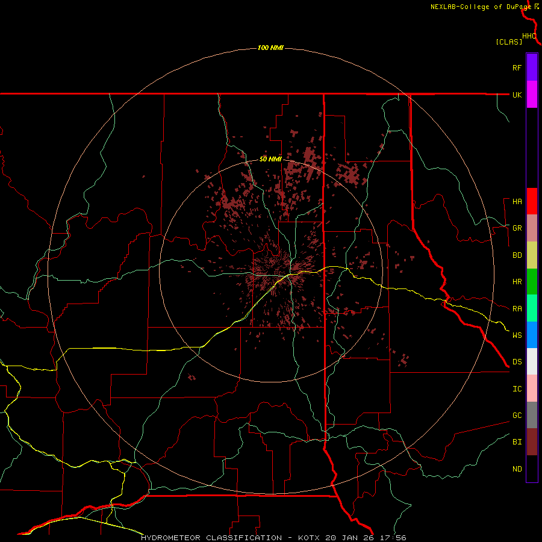
Task: Click the "[CLAS]" legend heading
Action: [509, 42]
